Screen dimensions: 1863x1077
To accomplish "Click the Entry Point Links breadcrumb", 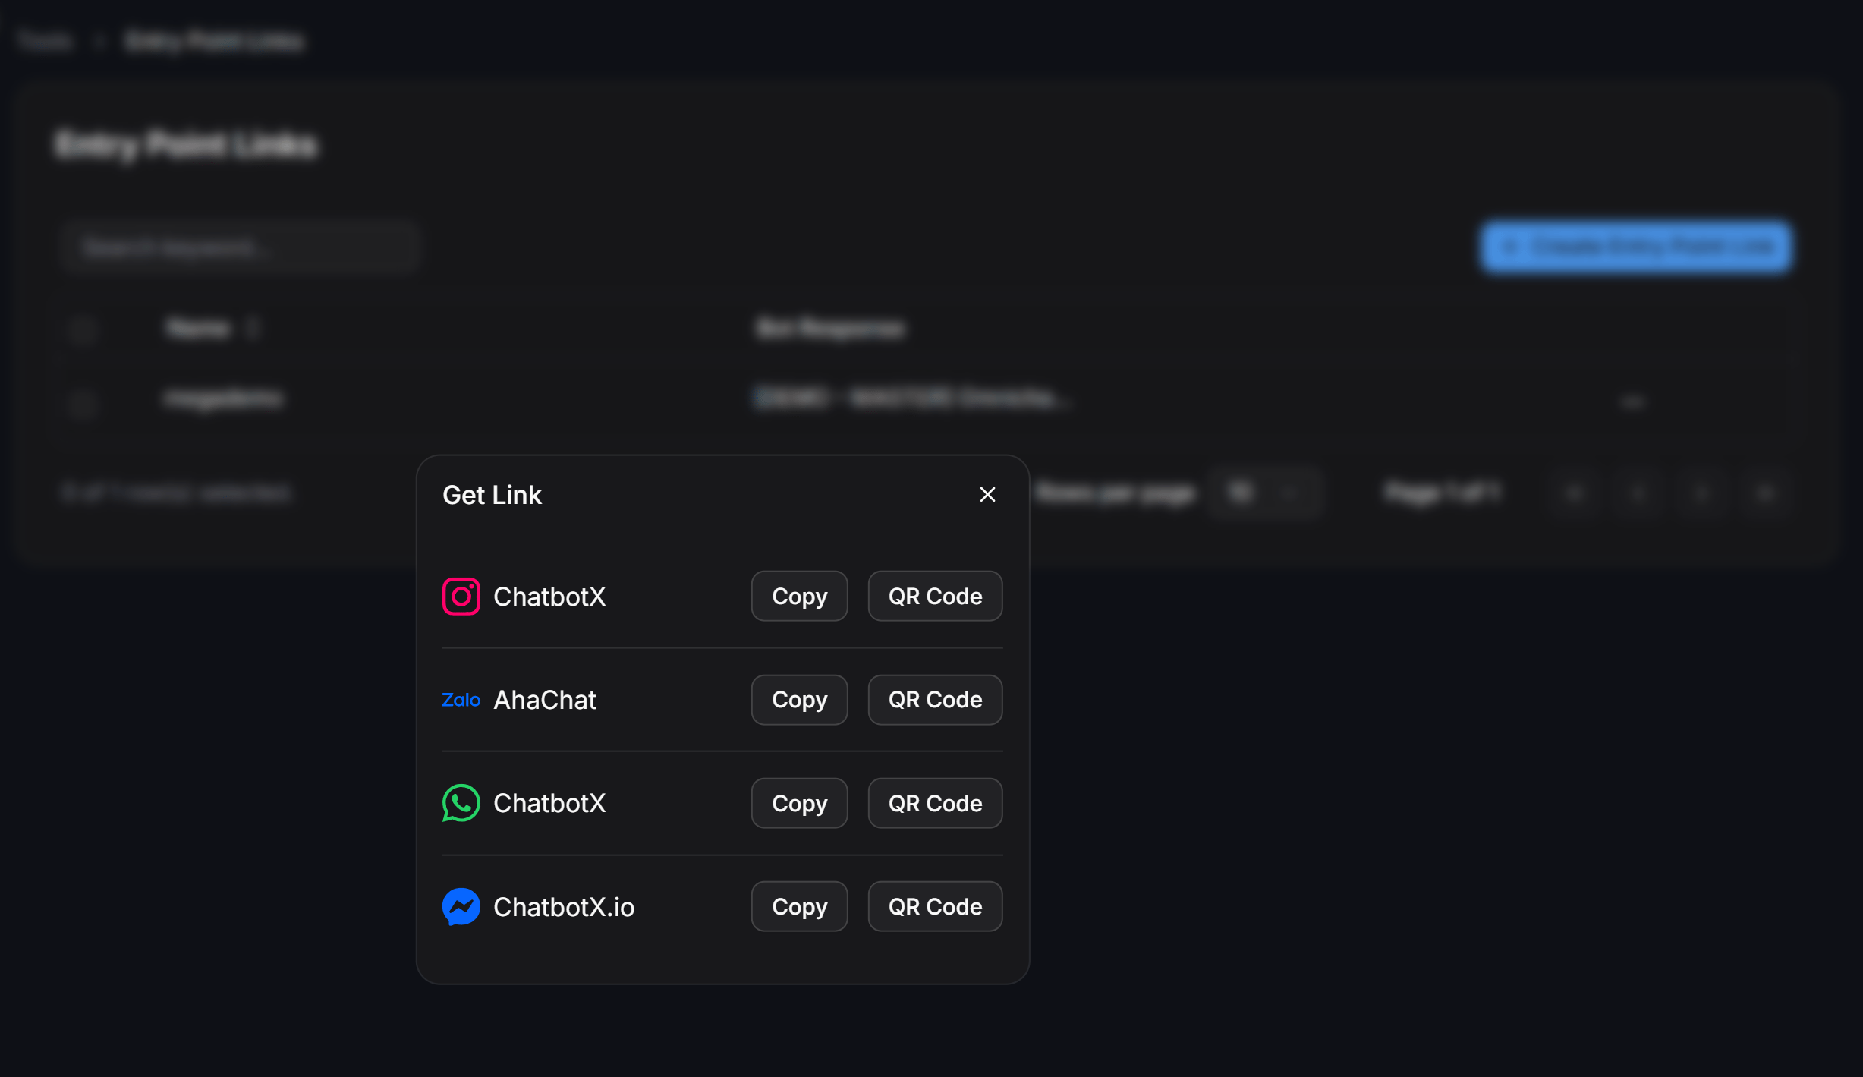I will (215, 40).
